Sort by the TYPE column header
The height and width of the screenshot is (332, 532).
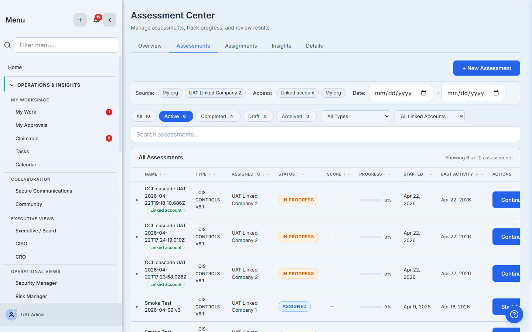[205, 174]
